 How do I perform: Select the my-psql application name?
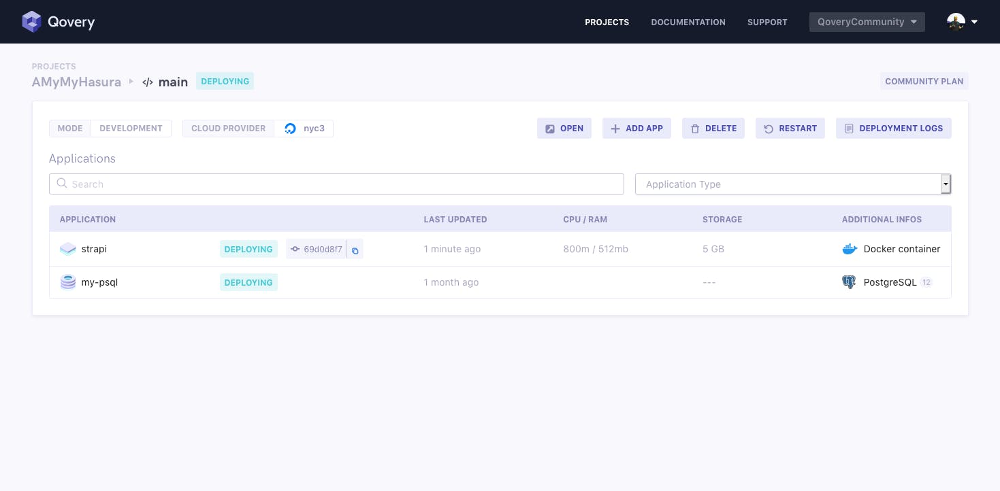[99, 282]
